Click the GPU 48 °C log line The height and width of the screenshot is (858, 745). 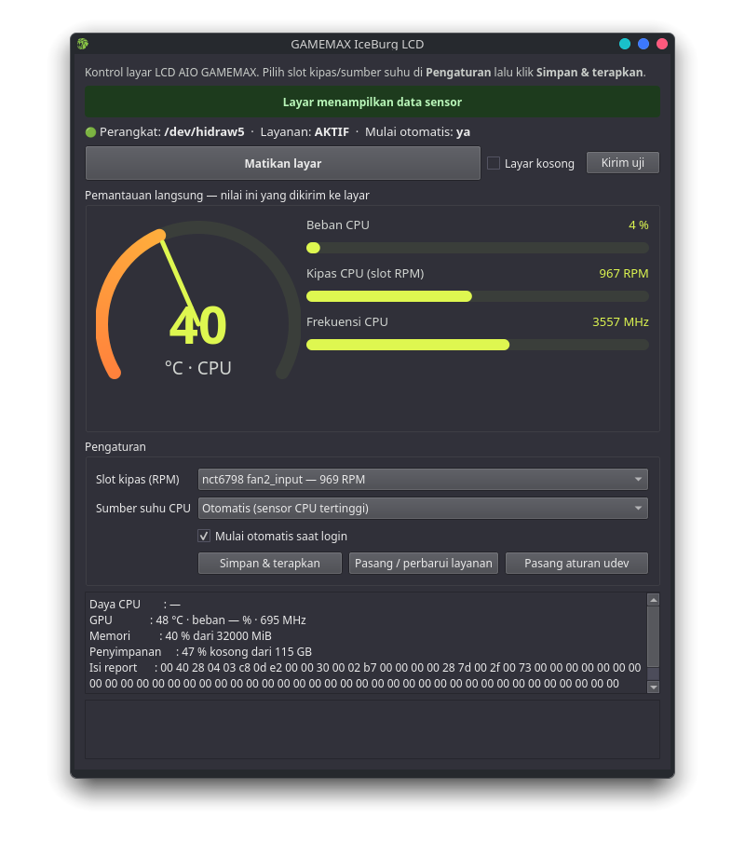(197, 620)
